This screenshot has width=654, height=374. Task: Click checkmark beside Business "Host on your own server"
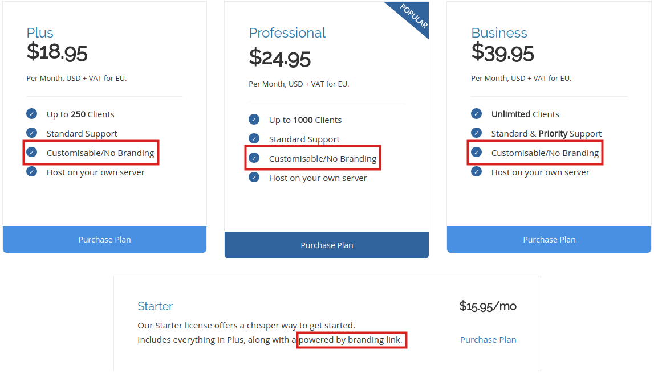coord(477,172)
